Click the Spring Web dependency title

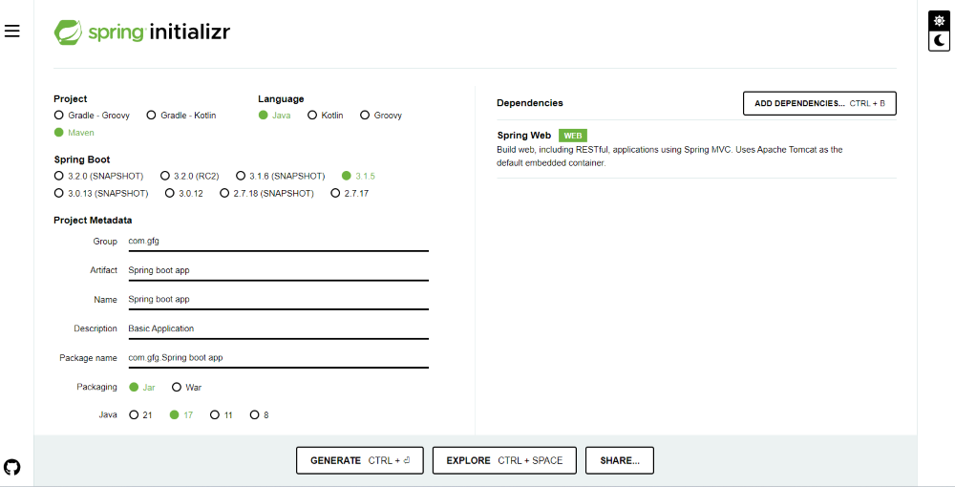[x=523, y=136]
